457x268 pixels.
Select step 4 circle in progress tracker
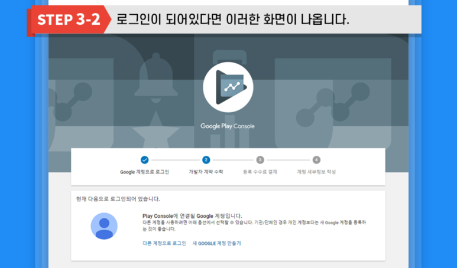pyautogui.click(x=316, y=160)
